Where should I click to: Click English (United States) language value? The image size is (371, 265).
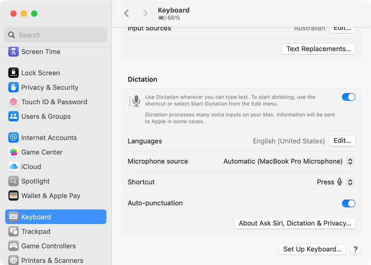pos(289,141)
